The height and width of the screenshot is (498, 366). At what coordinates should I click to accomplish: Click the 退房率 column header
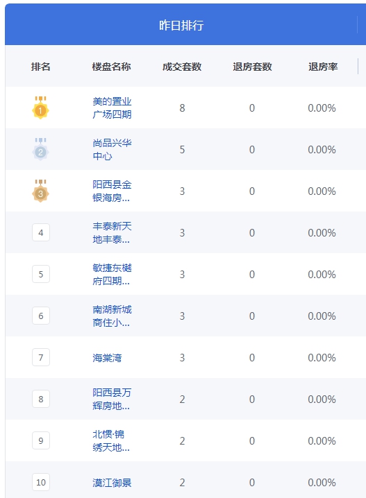pos(323,67)
